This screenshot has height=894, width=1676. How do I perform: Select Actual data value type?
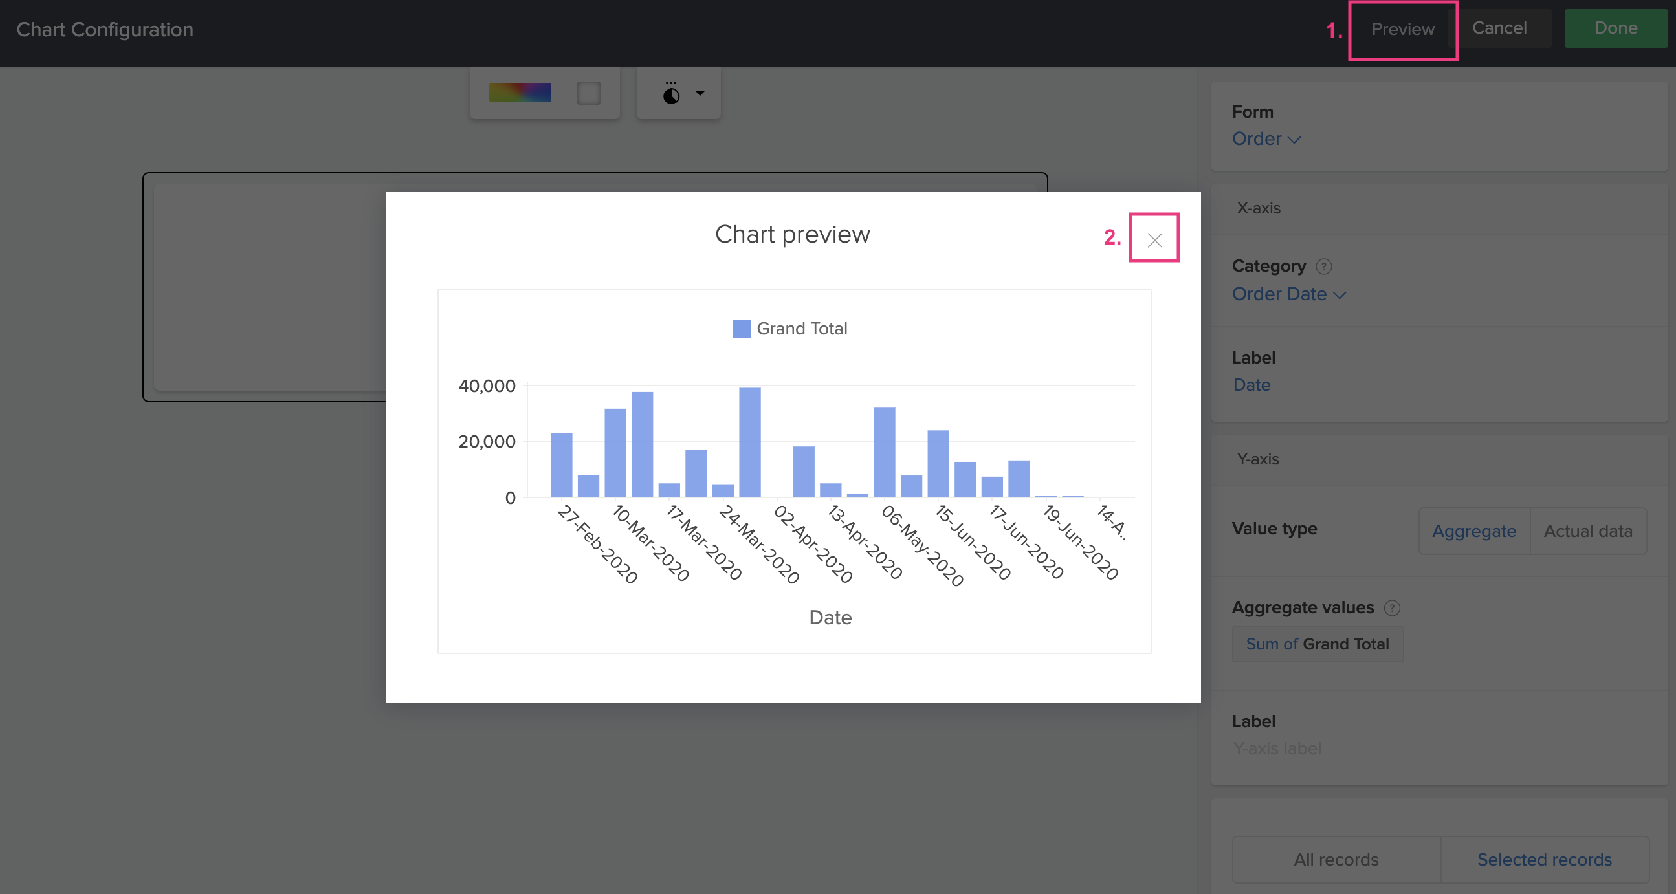1587,530
